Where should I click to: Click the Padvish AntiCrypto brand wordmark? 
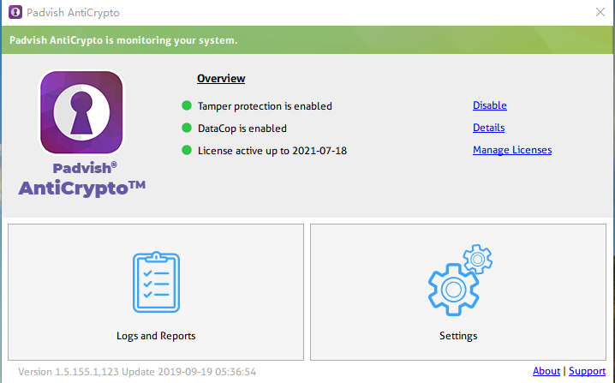click(x=82, y=179)
